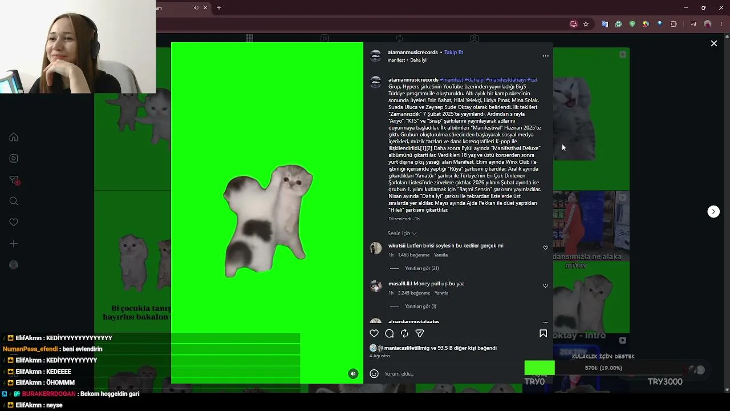Repost the post with the repost arrows icon
Image resolution: width=730 pixels, height=411 pixels.
404,333
